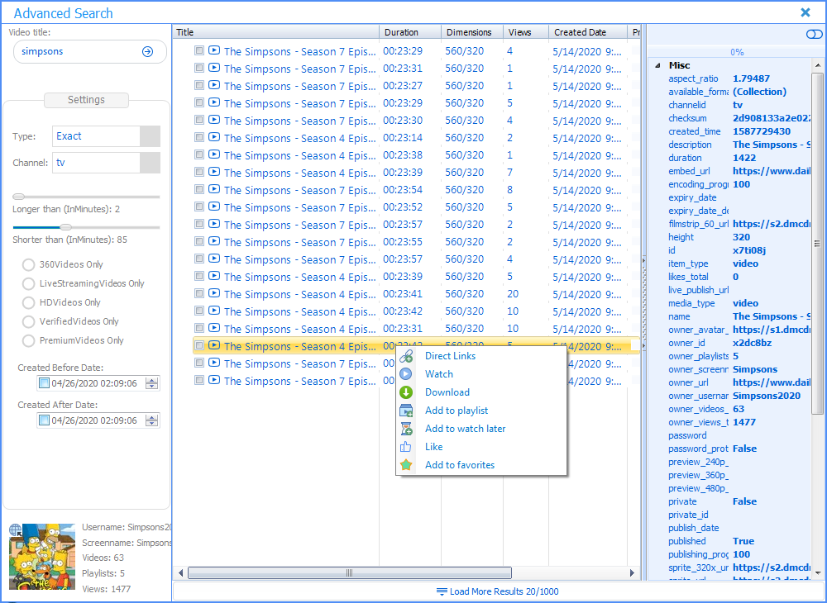This screenshot has width=827, height=603.
Task: Toggle the switch above the properties panel
Action: (x=814, y=34)
